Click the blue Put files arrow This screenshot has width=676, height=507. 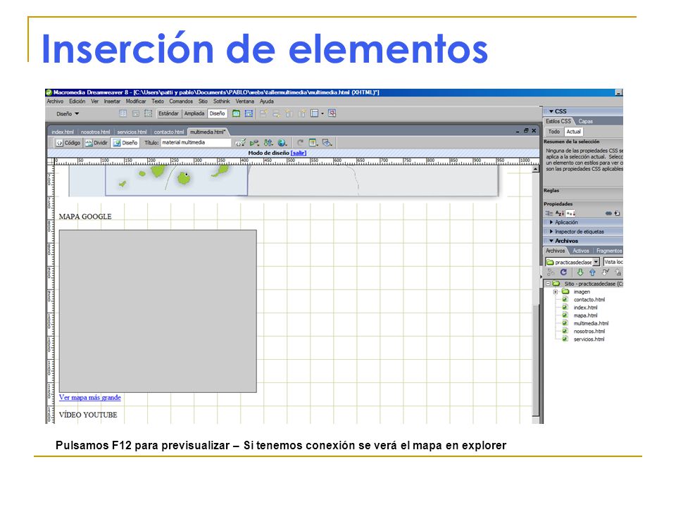tap(592, 273)
